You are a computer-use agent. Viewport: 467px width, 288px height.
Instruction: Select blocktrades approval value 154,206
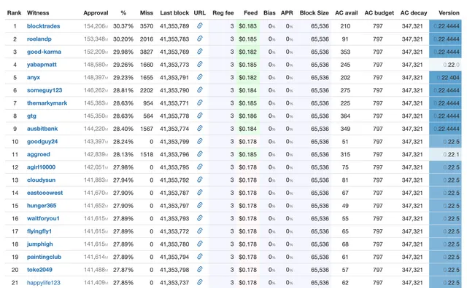tap(96, 26)
